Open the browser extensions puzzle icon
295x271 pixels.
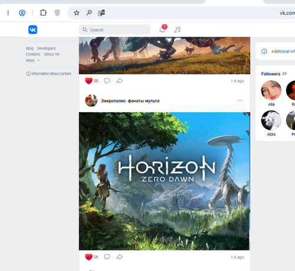pos(43,13)
